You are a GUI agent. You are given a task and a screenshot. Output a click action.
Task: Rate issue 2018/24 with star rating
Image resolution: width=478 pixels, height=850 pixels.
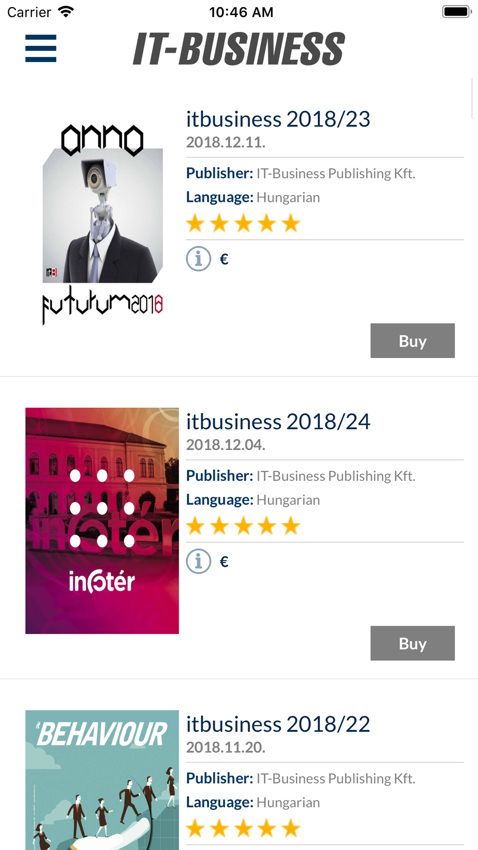243,526
